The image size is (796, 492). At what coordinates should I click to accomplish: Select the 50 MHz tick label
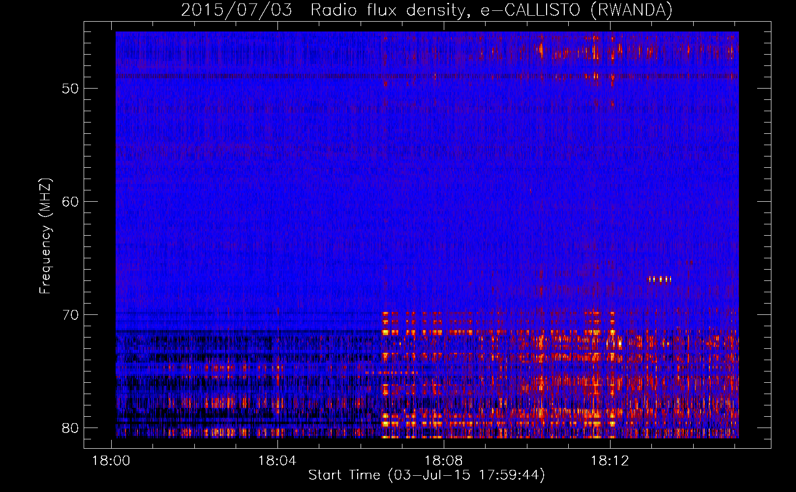pos(70,89)
